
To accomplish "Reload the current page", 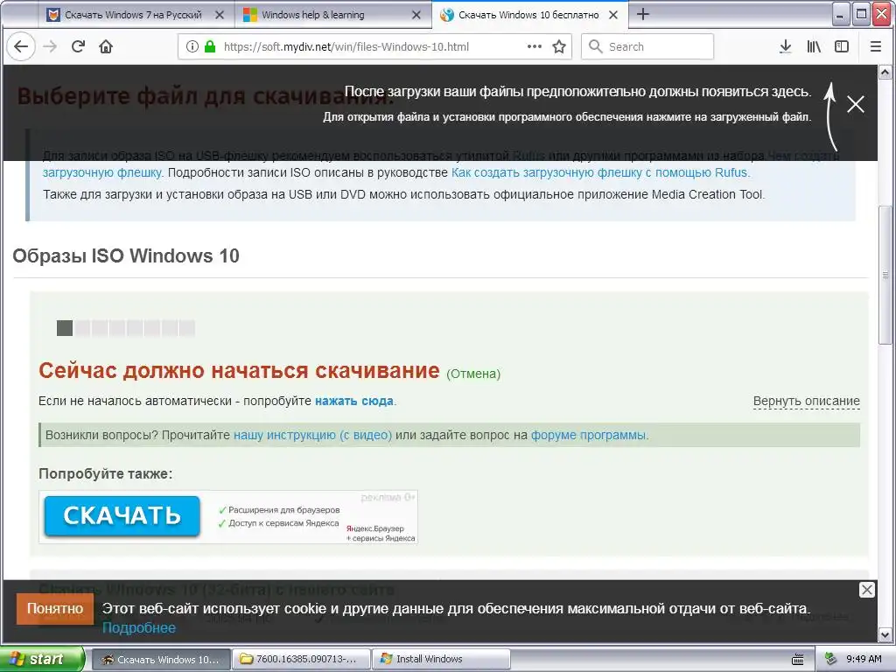I will (x=78, y=47).
